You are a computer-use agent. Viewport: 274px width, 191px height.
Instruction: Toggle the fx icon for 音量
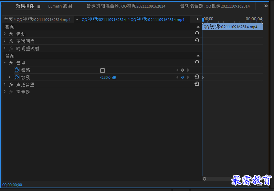(x=11, y=63)
